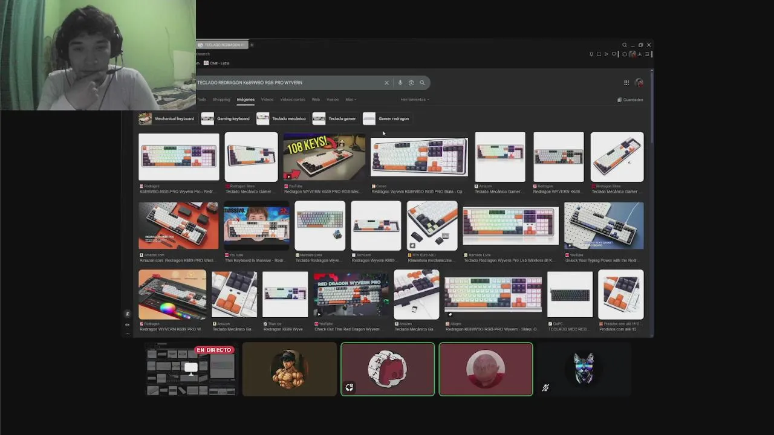Click the muted microphone icon on cat participant
The width and height of the screenshot is (774, 435).
pyautogui.click(x=545, y=388)
